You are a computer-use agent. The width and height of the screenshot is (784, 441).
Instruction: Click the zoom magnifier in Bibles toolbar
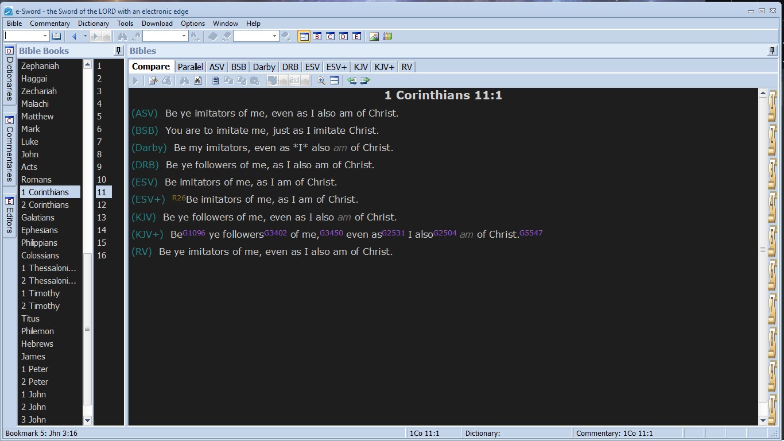[x=321, y=81]
